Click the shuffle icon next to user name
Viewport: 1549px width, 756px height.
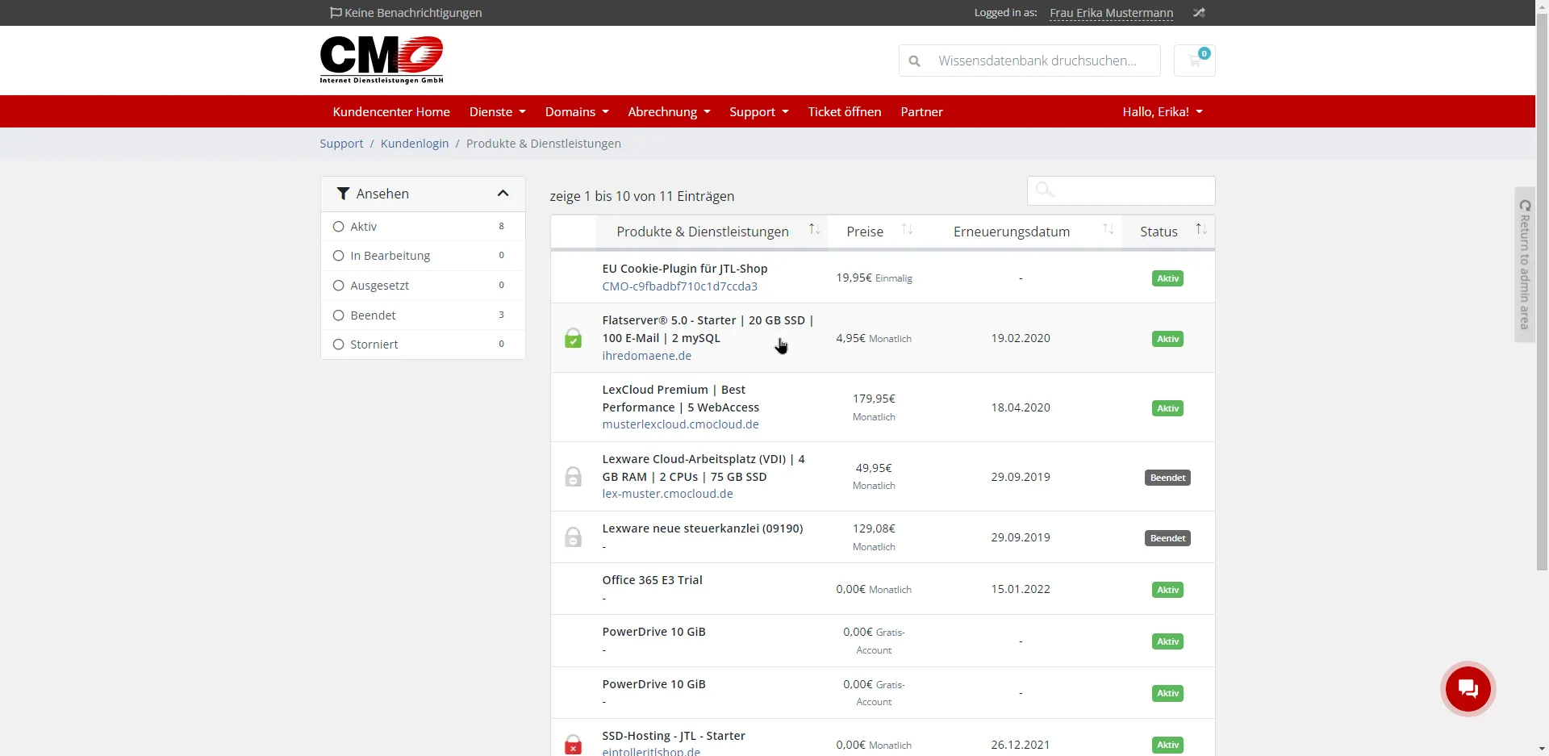pos(1199,13)
